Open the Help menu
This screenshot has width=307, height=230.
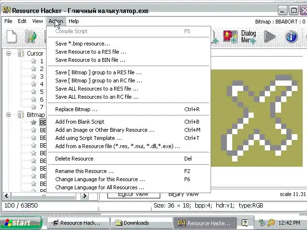(x=73, y=21)
